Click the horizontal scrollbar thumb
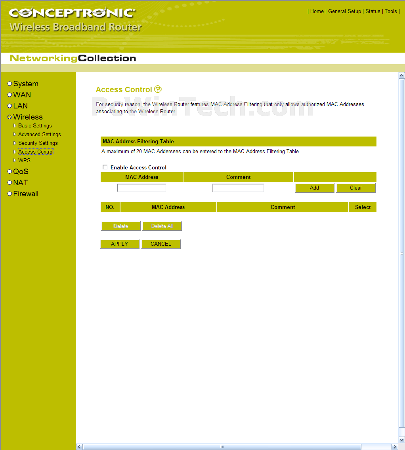Screen dimensions: 405x450 [x=222, y=447]
